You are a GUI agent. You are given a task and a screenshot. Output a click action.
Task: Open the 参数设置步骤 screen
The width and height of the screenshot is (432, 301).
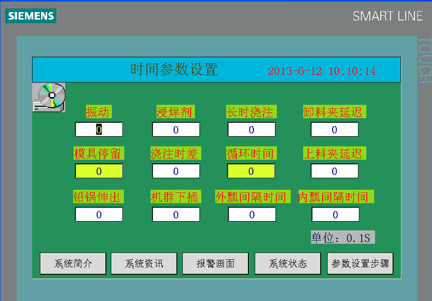360,263
